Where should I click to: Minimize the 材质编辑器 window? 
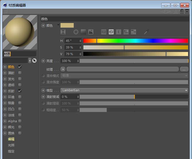click(166, 5)
